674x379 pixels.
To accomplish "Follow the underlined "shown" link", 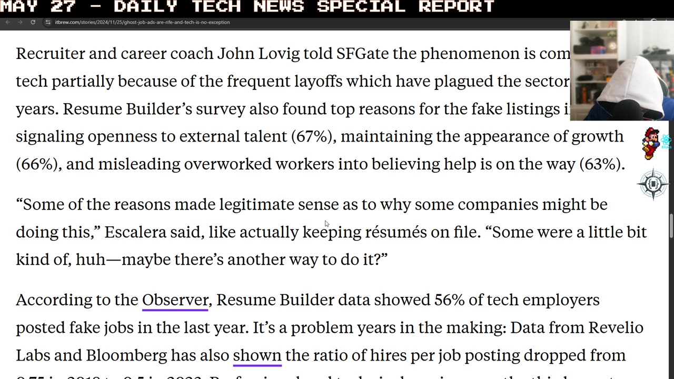I will (x=257, y=355).
